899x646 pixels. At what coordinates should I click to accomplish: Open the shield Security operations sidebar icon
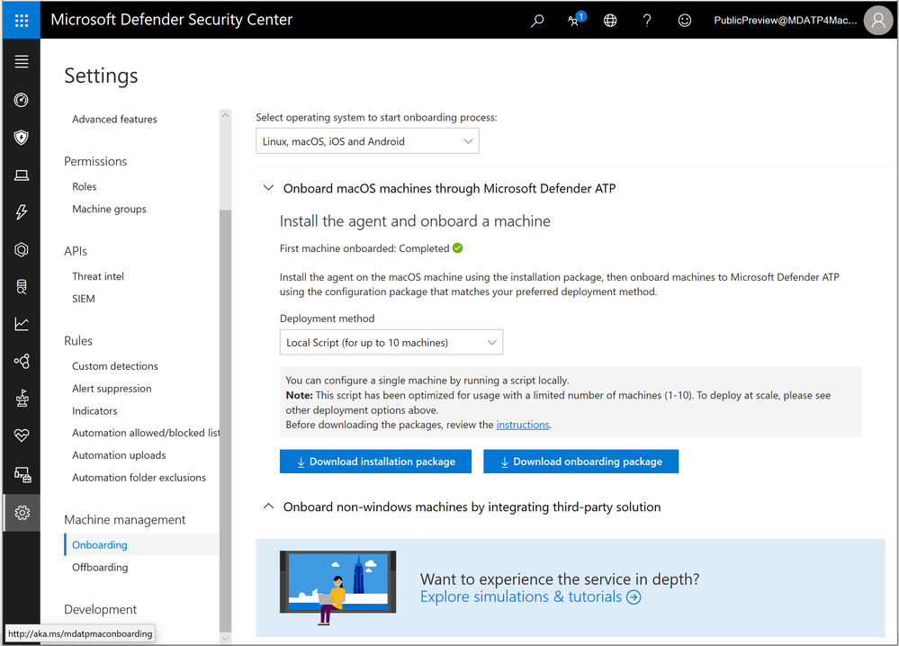pyautogui.click(x=22, y=138)
